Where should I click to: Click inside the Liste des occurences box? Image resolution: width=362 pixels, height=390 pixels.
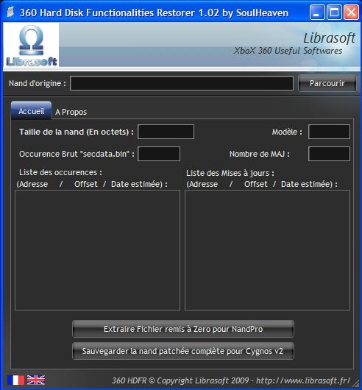tap(97, 250)
